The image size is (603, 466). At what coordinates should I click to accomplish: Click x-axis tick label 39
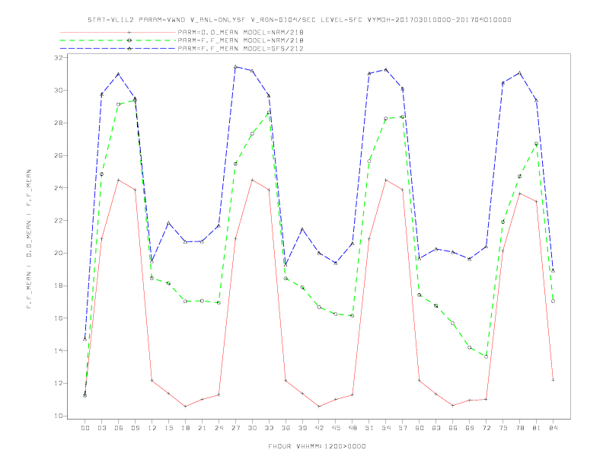tap(303, 428)
